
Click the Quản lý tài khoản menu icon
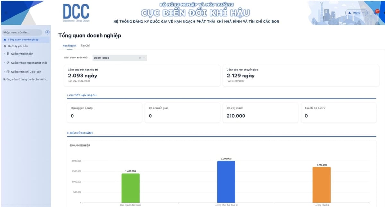pyautogui.click(x=8, y=54)
